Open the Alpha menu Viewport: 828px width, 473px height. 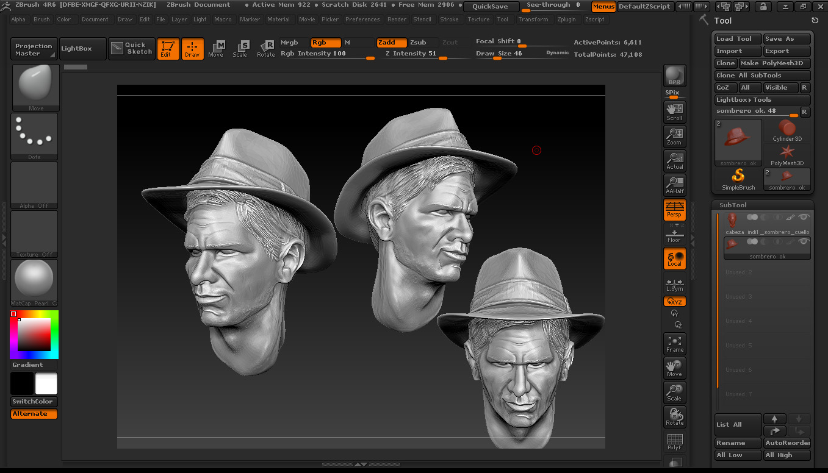click(18, 20)
